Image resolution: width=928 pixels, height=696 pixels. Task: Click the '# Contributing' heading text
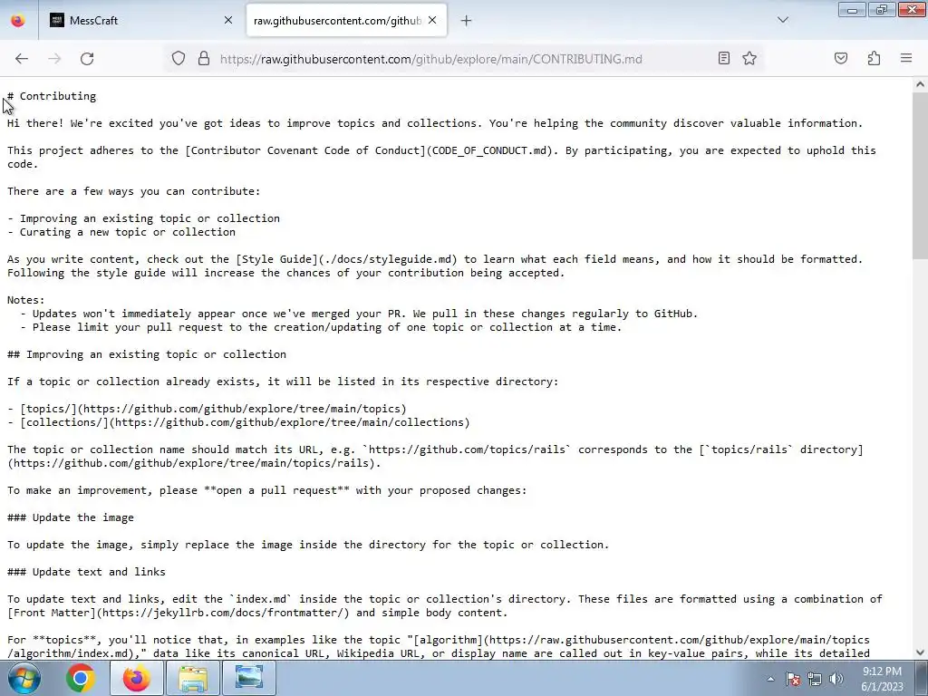(x=52, y=96)
